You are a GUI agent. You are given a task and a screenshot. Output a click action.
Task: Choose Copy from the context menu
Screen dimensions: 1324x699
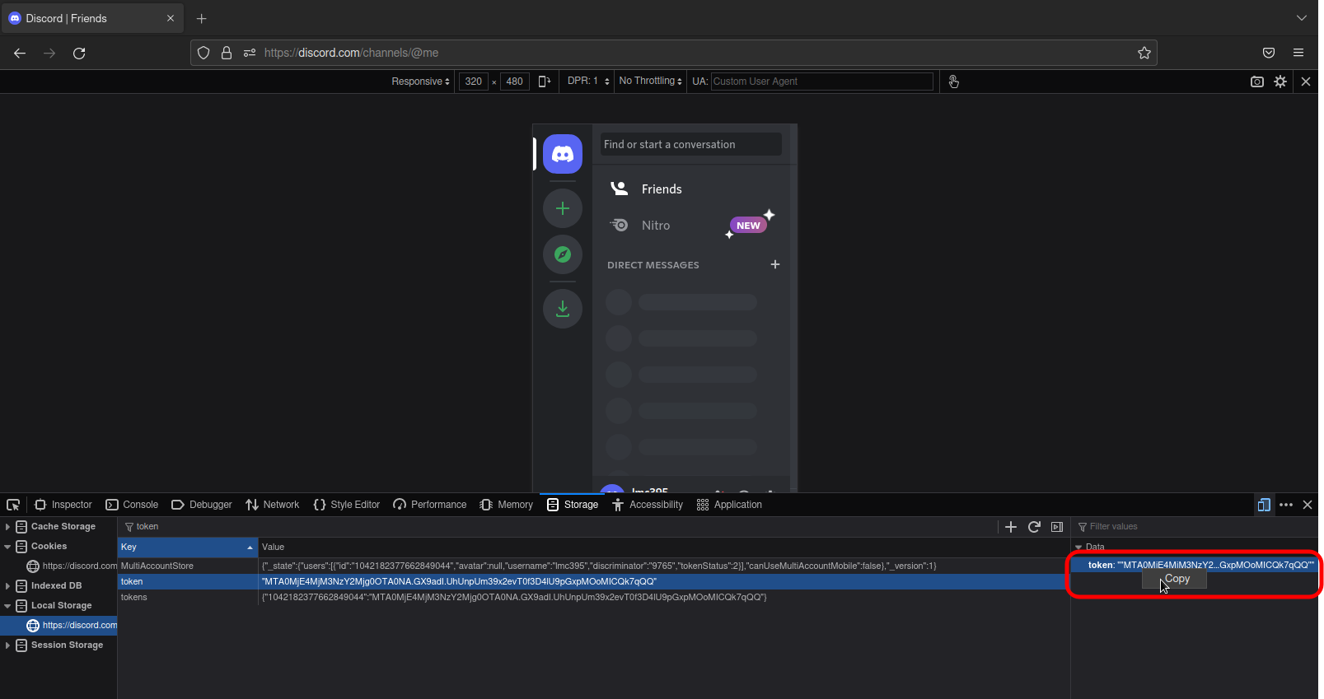point(1176,580)
